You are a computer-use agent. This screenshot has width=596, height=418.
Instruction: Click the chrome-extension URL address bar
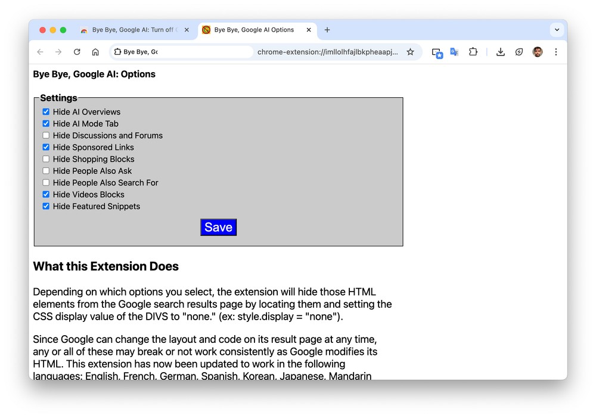point(327,52)
